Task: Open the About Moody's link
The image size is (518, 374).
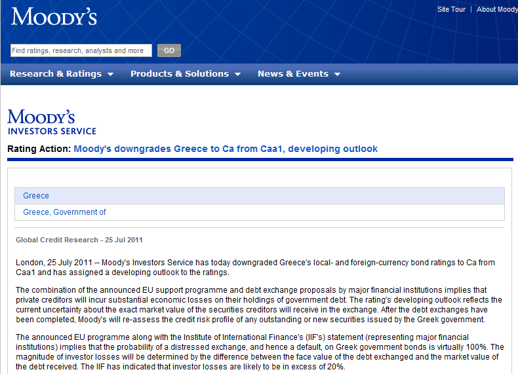Action: pyautogui.click(x=497, y=9)
